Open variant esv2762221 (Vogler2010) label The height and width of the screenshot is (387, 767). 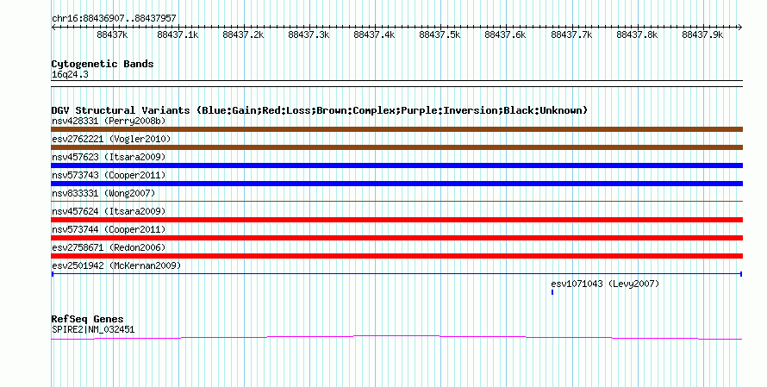pos(111,139)
